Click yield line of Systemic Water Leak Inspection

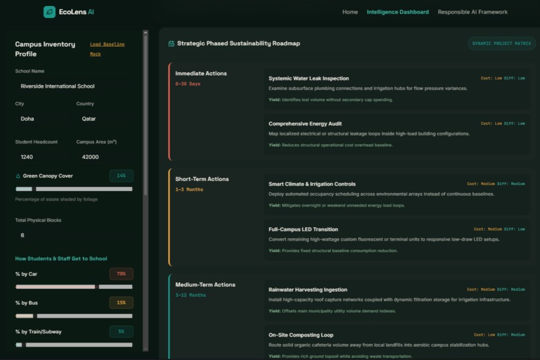[x=330, y=100]
